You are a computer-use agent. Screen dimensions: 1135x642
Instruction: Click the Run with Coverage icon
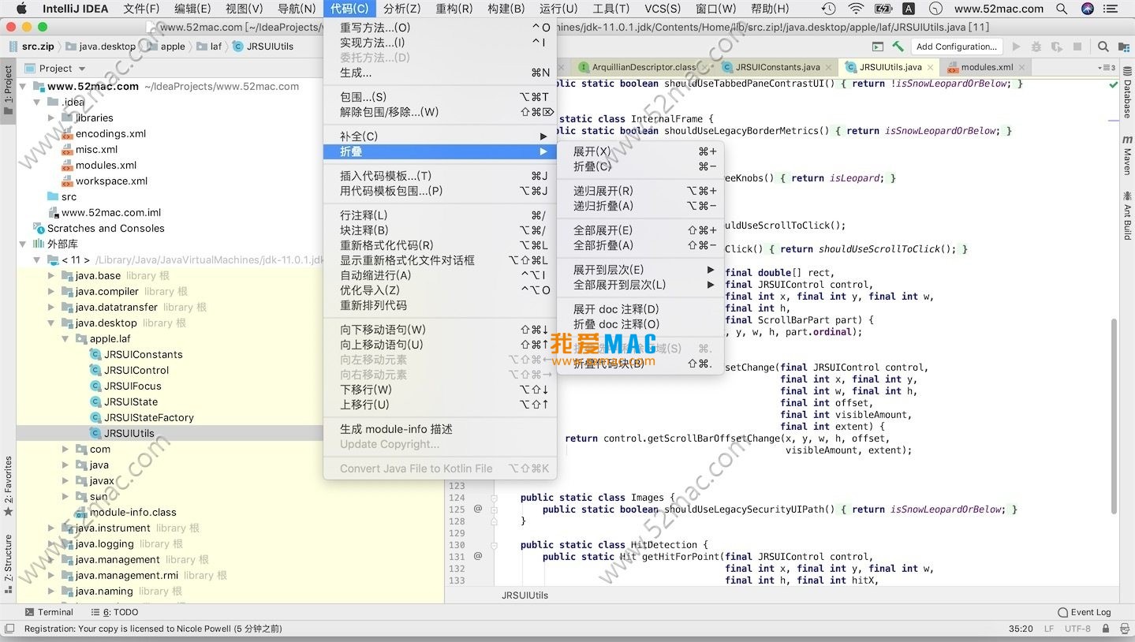(x=1056, y=47)
